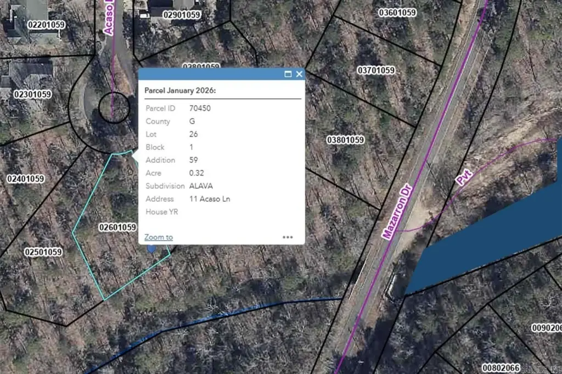Select parcel labeled 03701059
This screenshot has width=562, height=374.
(x=376, y=70)
